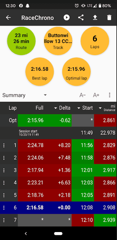The height and width of the screenshot is (240, 117).
Task: Tap the alarm icon in status bar
Action: (x=77, y=6)
